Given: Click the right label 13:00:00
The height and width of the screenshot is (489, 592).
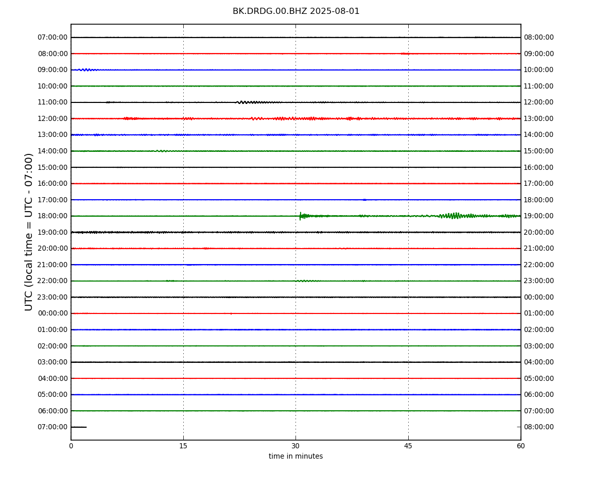Looking at the screenshot, I should (539, 118).
